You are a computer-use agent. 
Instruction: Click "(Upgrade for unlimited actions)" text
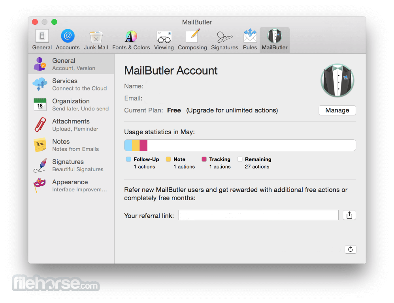[232, 110]
